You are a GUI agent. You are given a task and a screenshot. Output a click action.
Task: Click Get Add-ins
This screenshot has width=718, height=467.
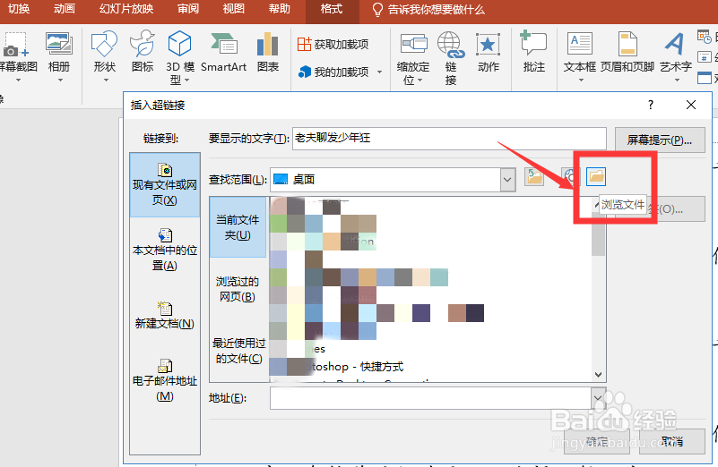[x=333, y=45]
